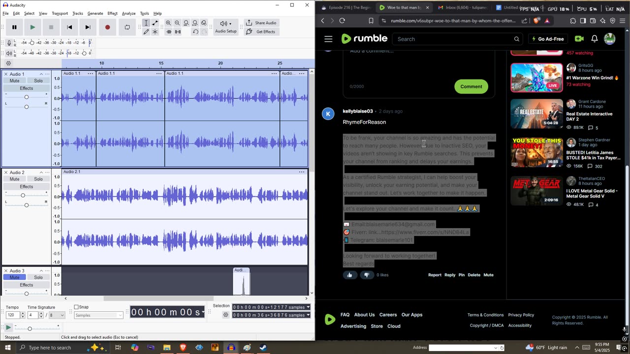Open the Generate menu

[95, 13]
